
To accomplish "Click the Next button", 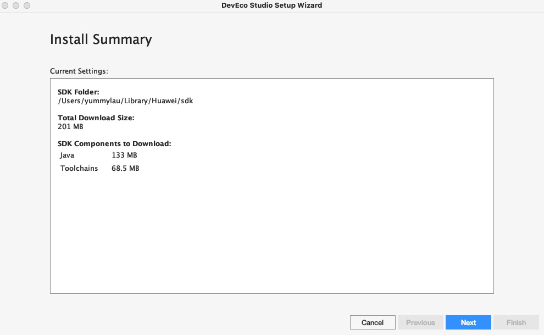I will point(468,322).
